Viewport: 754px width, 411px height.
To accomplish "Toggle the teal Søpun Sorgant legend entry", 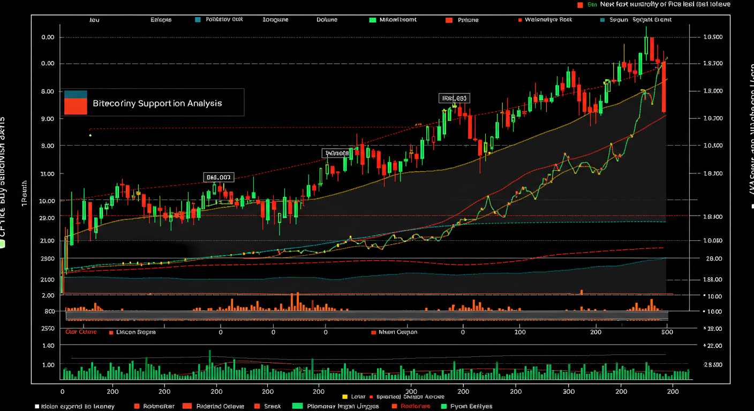I will click(x=636, y=20).
